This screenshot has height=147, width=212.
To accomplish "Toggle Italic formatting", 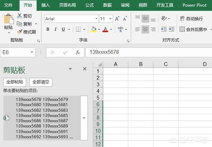I will pyautogui.click(x=55, y=29).
